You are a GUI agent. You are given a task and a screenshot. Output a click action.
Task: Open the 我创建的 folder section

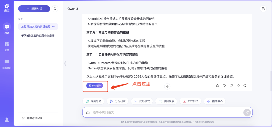click(x=7, y=64)
